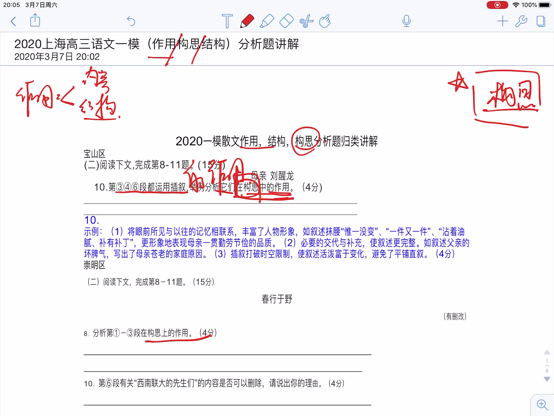Tap the text 宝山区
The width and height of the screenshot is (554, 416).
[x=94, y=154]
